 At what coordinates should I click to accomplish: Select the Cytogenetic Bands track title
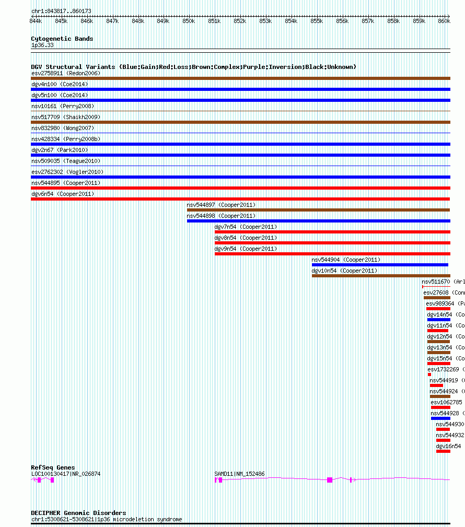(62, 39)
